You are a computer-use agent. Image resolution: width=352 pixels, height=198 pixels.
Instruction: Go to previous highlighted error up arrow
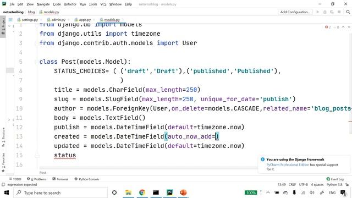343,27
